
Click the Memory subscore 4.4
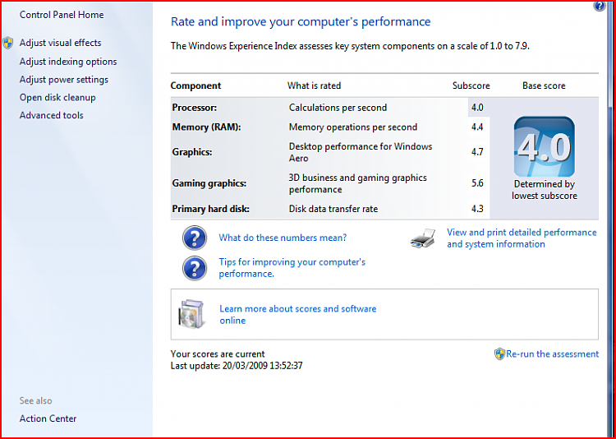(x=477, y=127)
